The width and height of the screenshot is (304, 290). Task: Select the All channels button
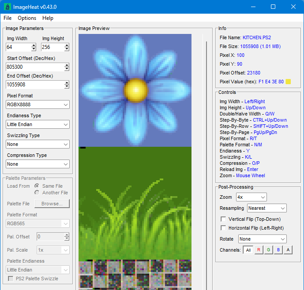tap(248, 250)
